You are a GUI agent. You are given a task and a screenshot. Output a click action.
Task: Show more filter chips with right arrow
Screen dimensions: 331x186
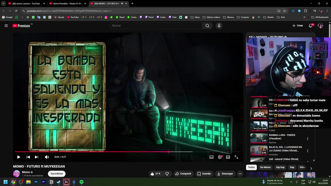[x=311, y=168]
